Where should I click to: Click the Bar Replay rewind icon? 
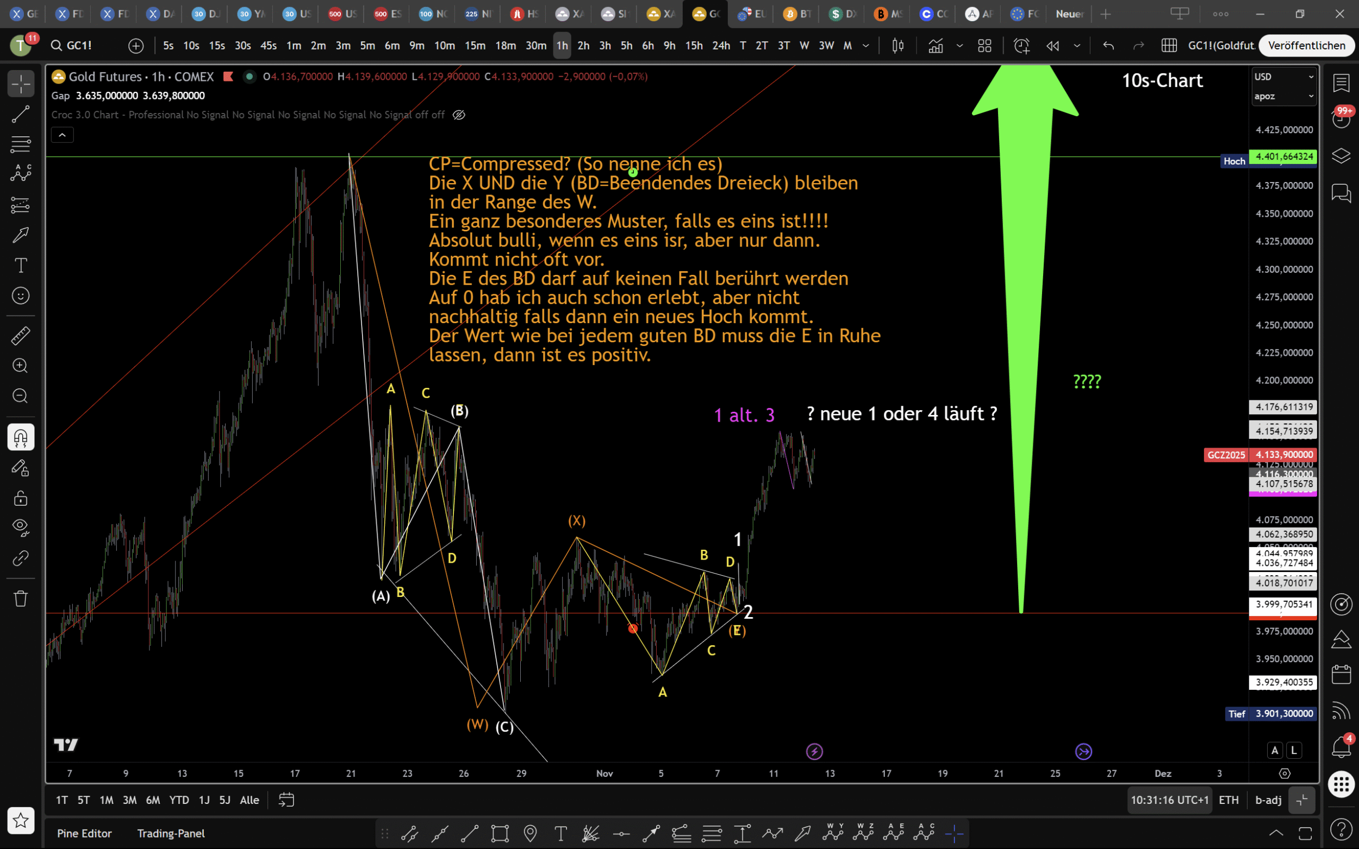(1053, 46)
